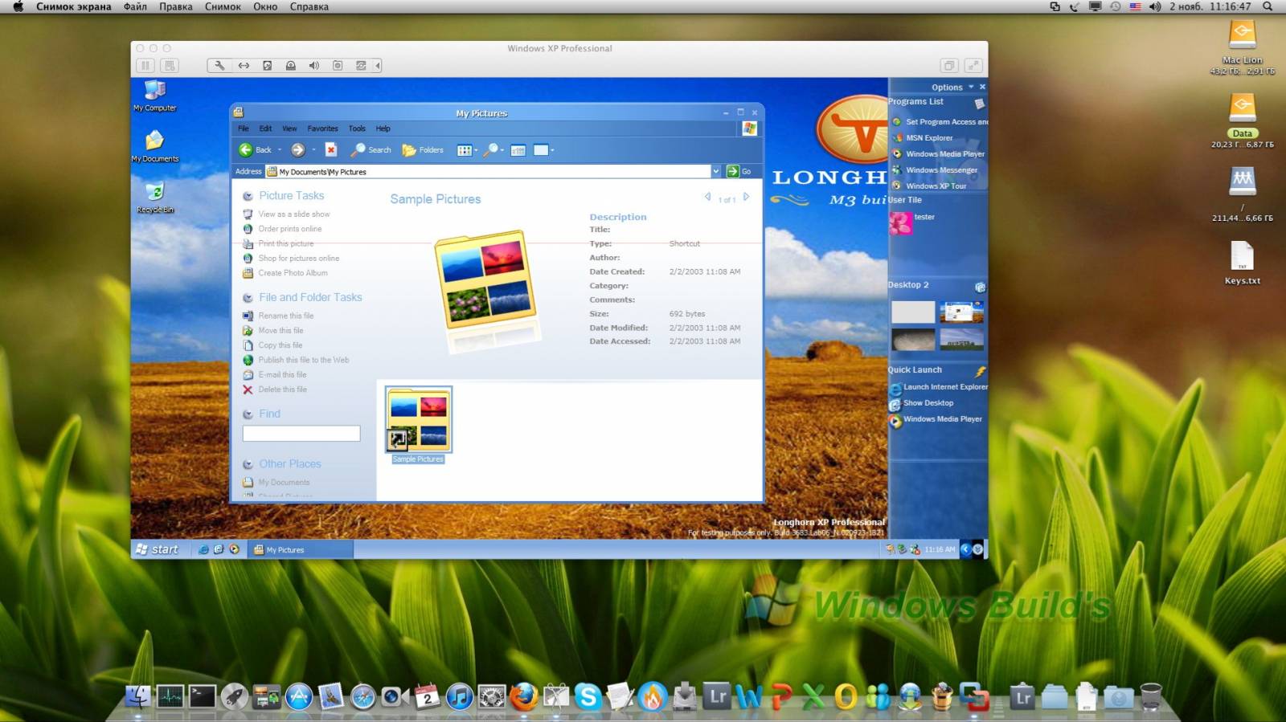Open the Help menu in My Pictures
Image resolution: width=1286 pixels, height=722 pixels.
[383, 128]
